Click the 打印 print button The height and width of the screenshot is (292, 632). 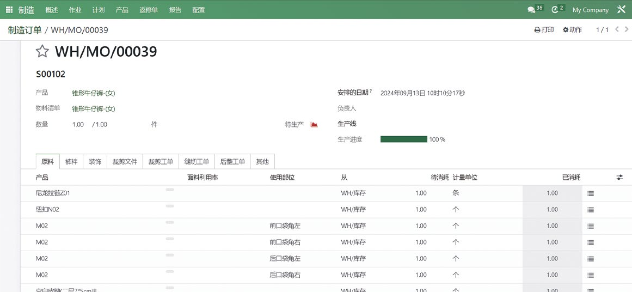tap(544, 29)
